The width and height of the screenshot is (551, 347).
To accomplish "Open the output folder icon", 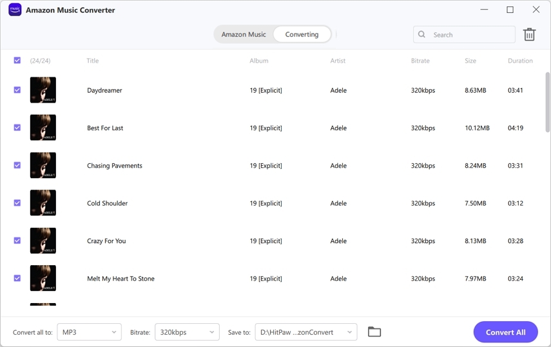I will point(374,332).
